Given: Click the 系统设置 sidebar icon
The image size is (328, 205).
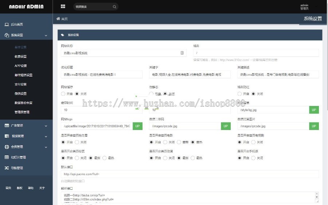Looking at the screenshot, I should 7,35.
